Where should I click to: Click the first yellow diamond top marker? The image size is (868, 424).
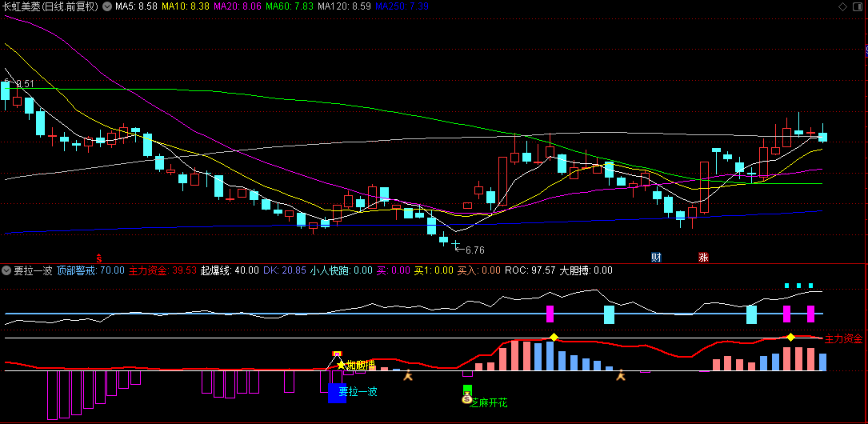click(553, 337)
